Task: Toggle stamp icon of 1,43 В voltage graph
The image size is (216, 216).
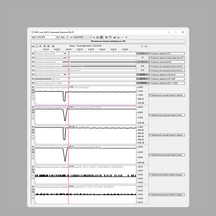Action: (33, 87)
